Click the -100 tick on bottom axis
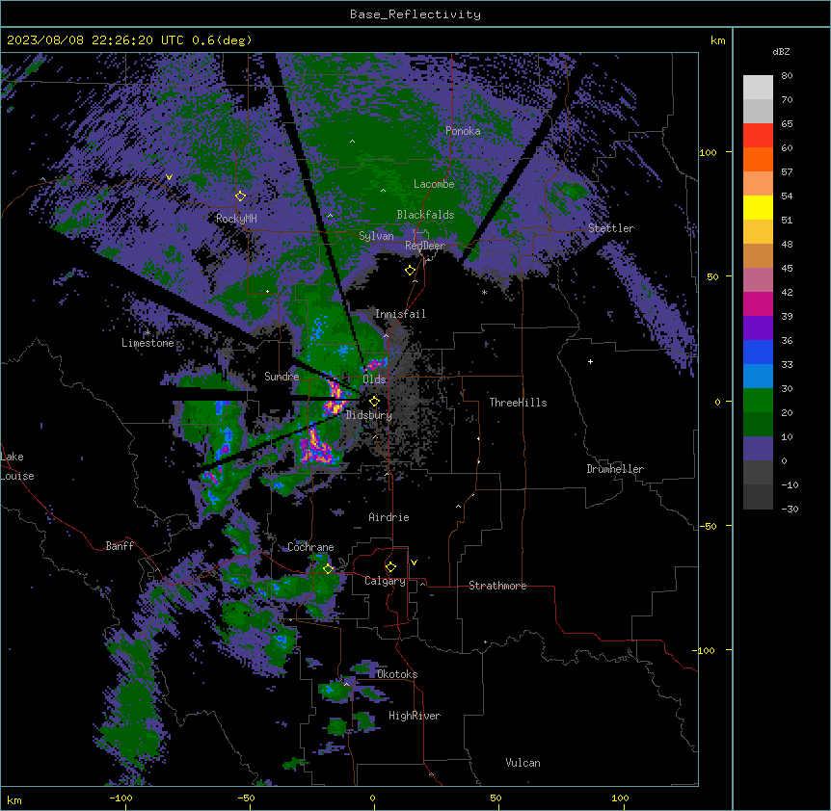Viewport: 831px width, 811px height. coord(121,798)
